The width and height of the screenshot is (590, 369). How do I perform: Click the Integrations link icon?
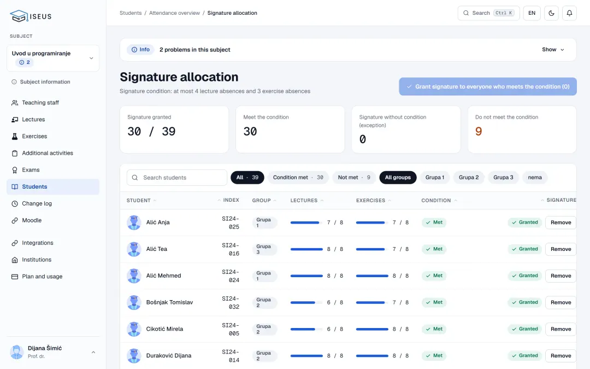[15, 243]
